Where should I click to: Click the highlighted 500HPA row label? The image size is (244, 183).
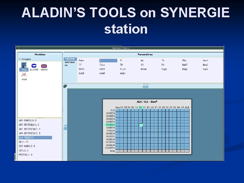pyautogui.click(x=110, y=125)
